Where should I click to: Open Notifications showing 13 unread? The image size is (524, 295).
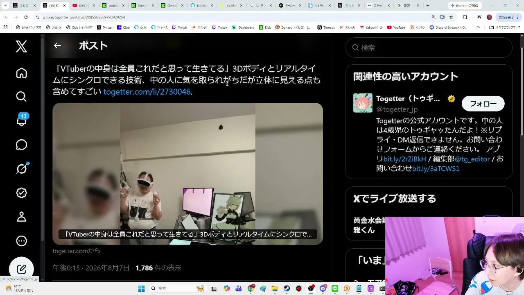[x=22, y=120]
